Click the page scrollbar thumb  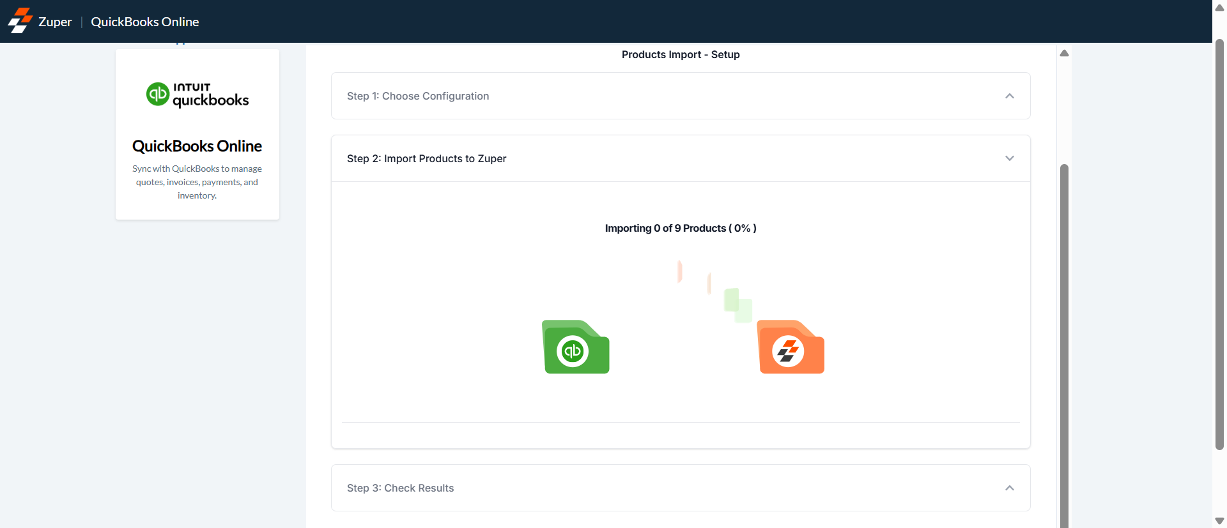(1219, 245)
